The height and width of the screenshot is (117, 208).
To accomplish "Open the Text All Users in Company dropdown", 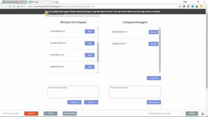I will click(165, 113).
